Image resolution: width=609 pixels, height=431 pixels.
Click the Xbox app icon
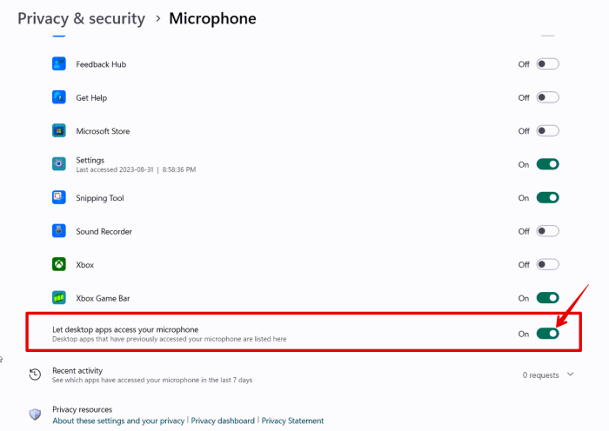click(x=59, y=265)
